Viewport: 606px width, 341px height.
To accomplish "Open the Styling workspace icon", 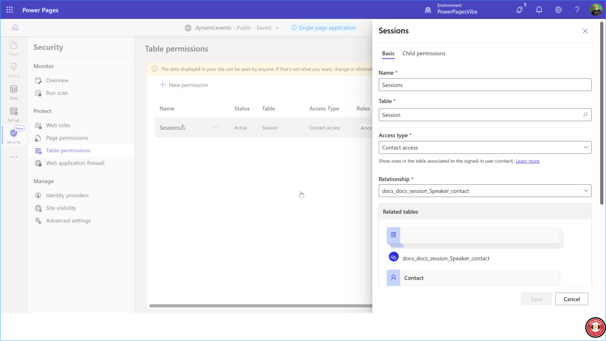I will 14,69.
